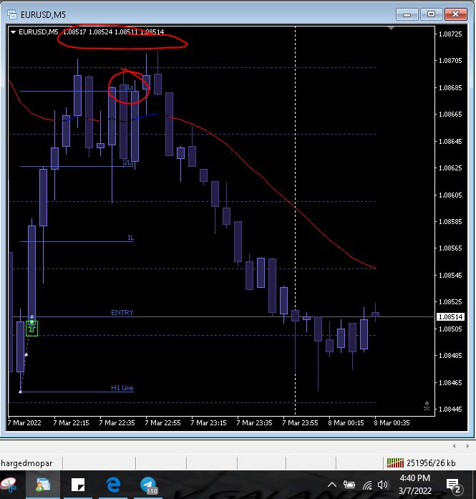The width and height of the screenshot is (476, 499).
Task: Click the gray chart shift triangle marker
Action: click(391, 29)
